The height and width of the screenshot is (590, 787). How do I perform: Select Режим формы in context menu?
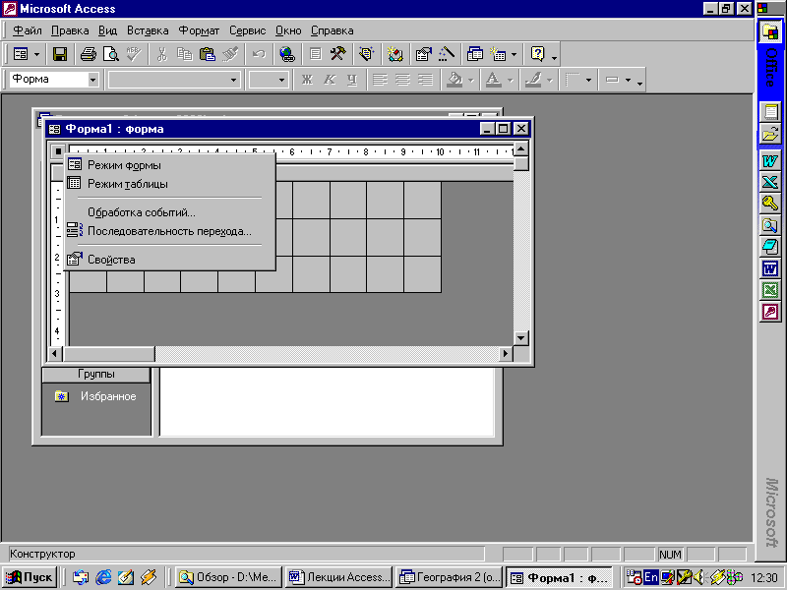170,165
